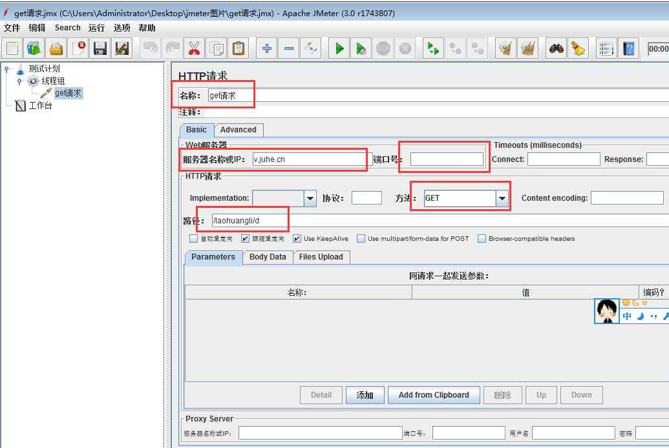
Task: Click the 端口号 port field in Web服务器
Action: 447,159
